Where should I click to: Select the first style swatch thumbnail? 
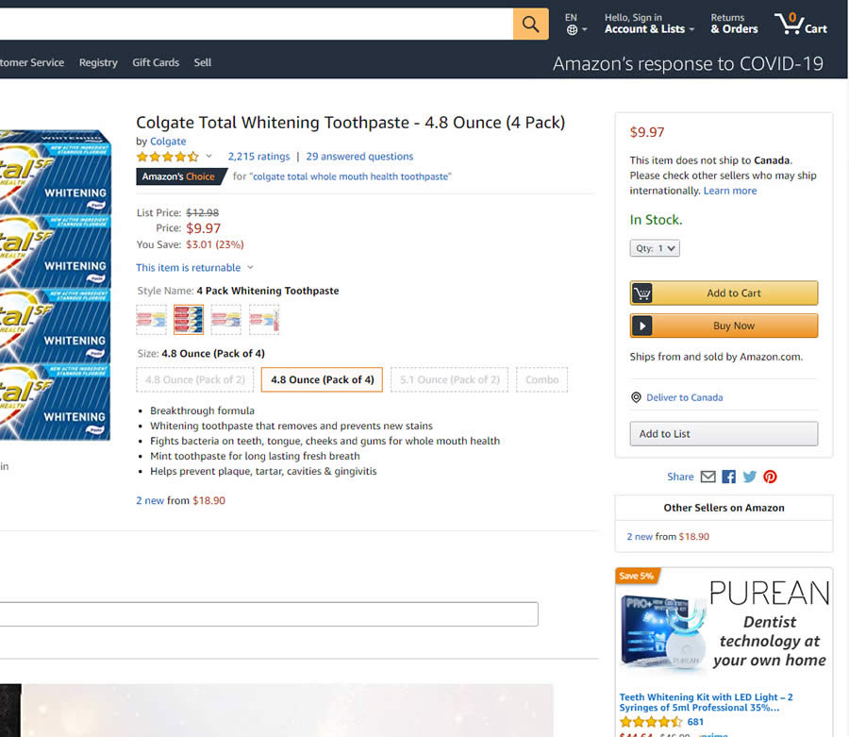pos(151,320)
